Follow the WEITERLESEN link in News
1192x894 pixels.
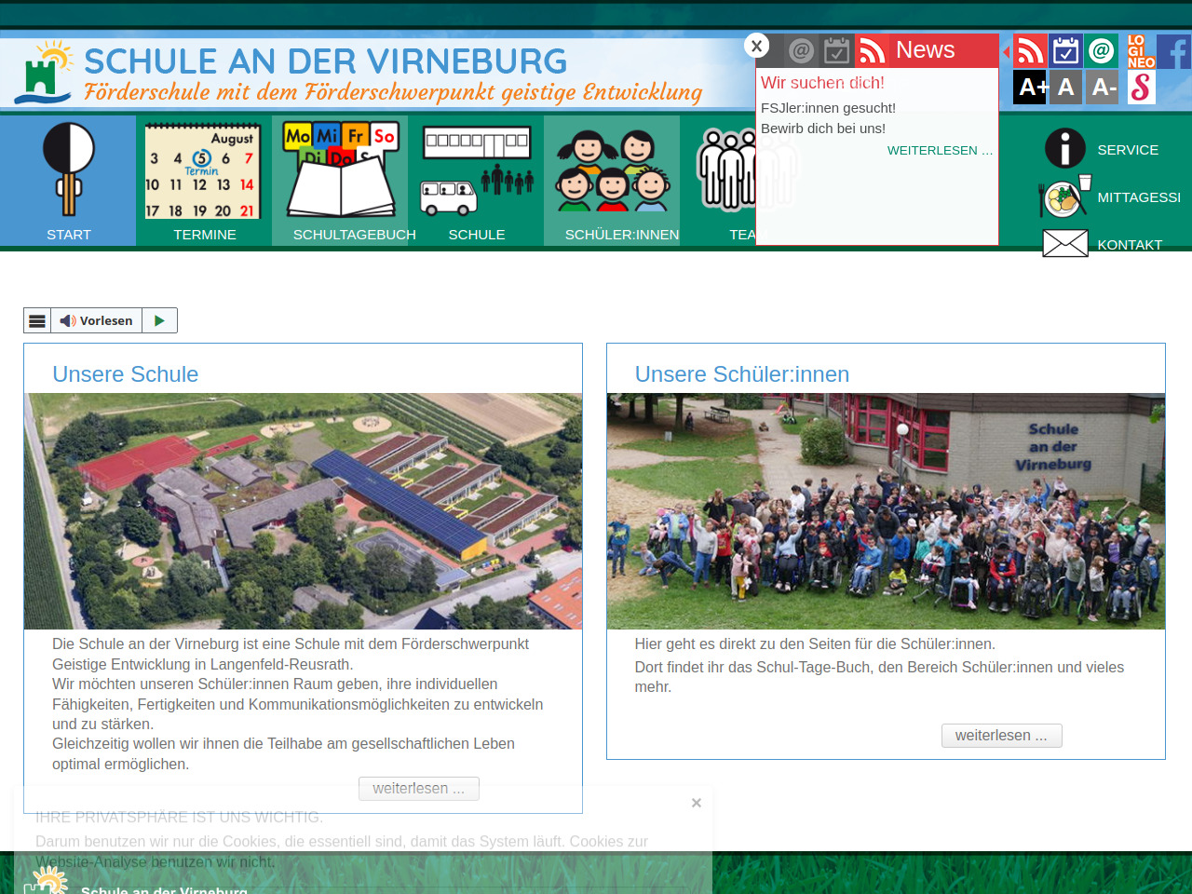(x=939, y=151)
